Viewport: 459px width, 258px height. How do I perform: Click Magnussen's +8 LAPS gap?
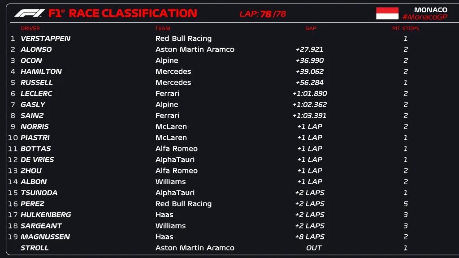point(310,236)
